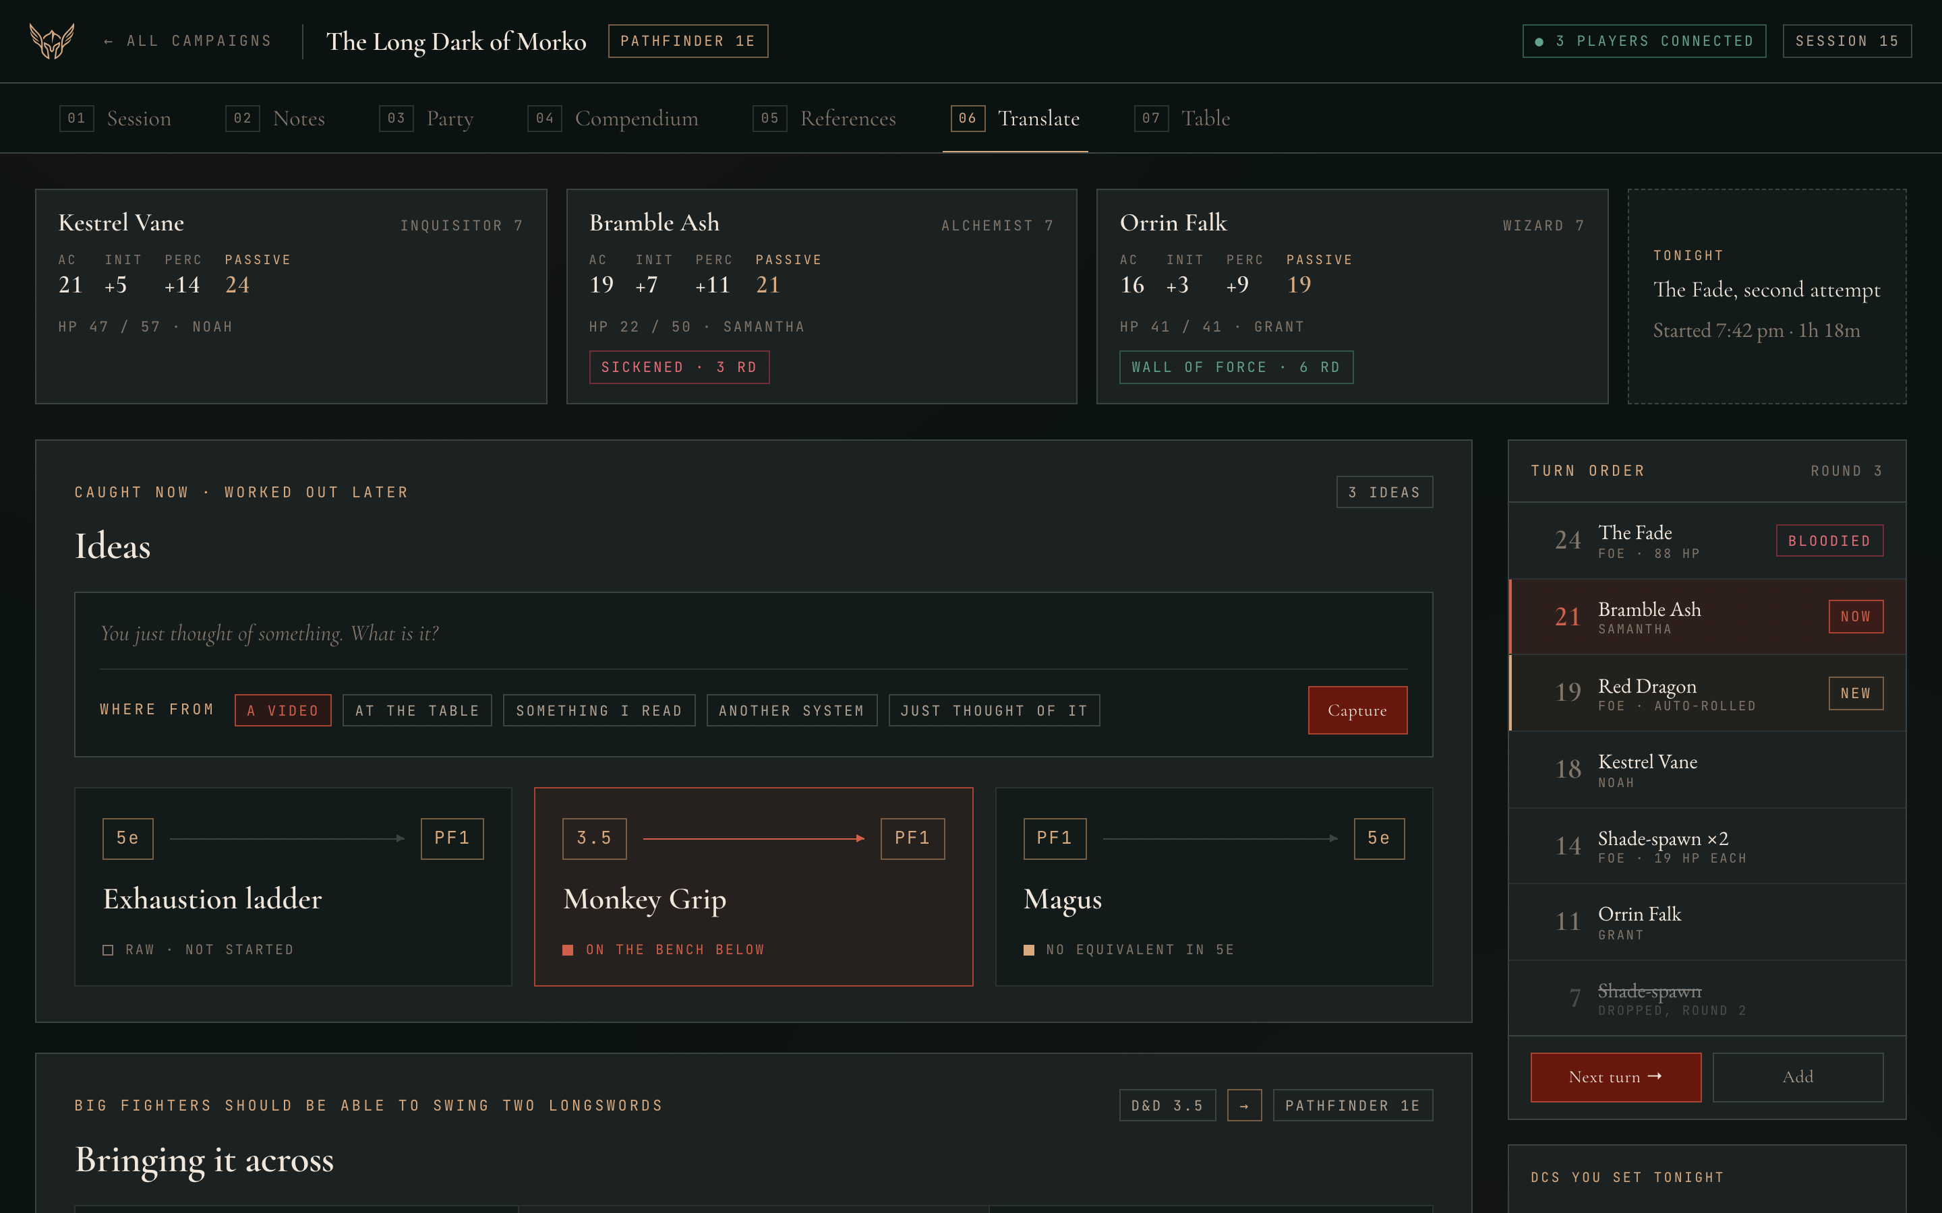Select 'Just Thought of It' source
Screen dimensions: 1942x1213
pyautogui.click(x=993, y=711)
